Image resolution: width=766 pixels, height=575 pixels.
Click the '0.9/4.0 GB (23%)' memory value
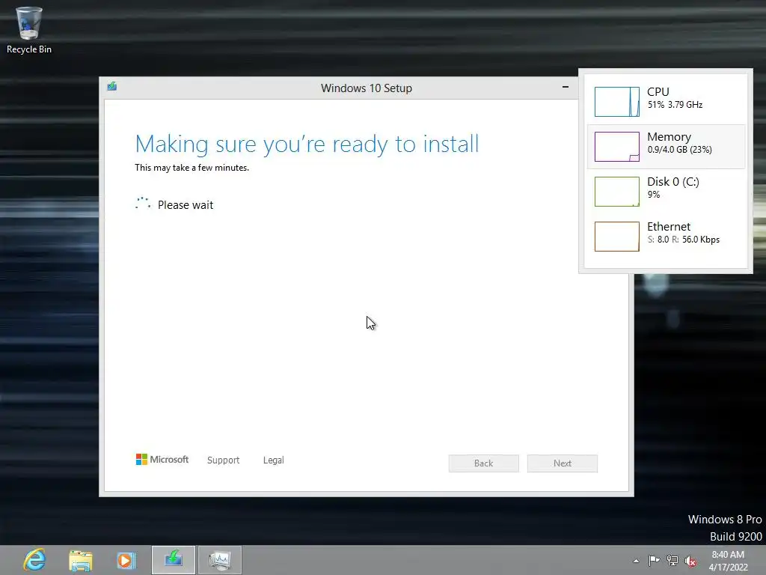tap(679, 150)
